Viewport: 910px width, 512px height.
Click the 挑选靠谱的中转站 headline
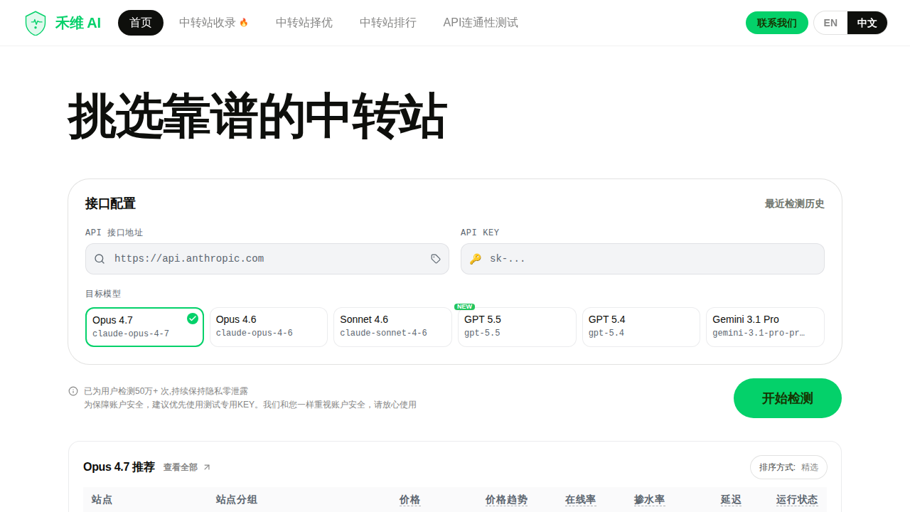(x=257, y=116)
